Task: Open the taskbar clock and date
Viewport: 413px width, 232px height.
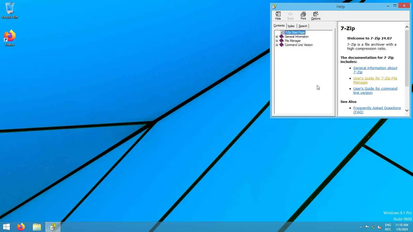Action: [x=402, y=227]
